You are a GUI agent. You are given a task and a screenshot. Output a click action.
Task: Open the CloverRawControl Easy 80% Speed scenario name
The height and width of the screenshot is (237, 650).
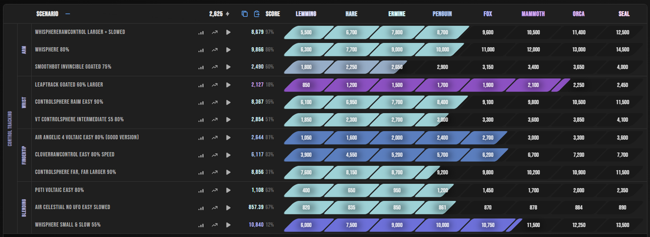tap(75, 155)
